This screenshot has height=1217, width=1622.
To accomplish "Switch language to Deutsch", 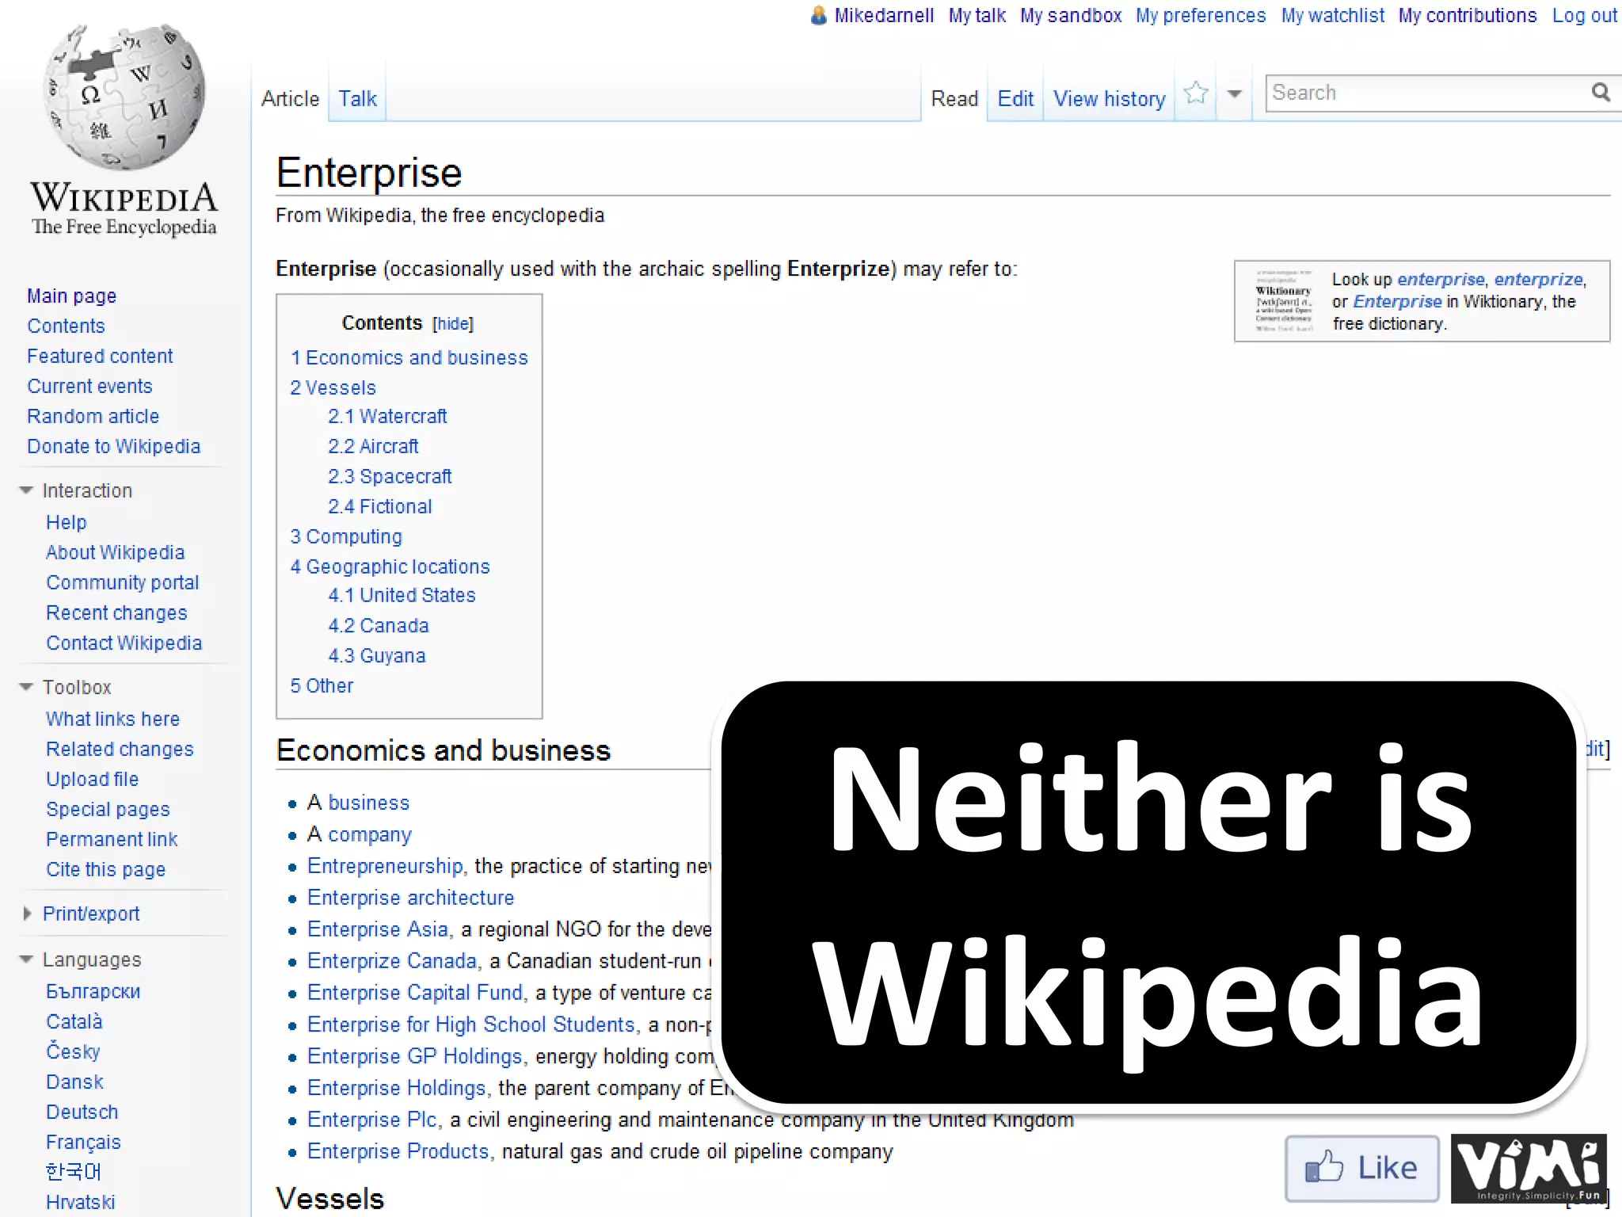I will 82,1112.
